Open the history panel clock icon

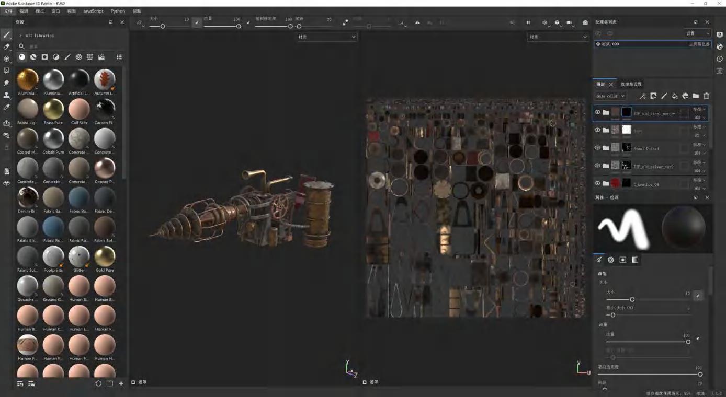click(x=720, y=59)
